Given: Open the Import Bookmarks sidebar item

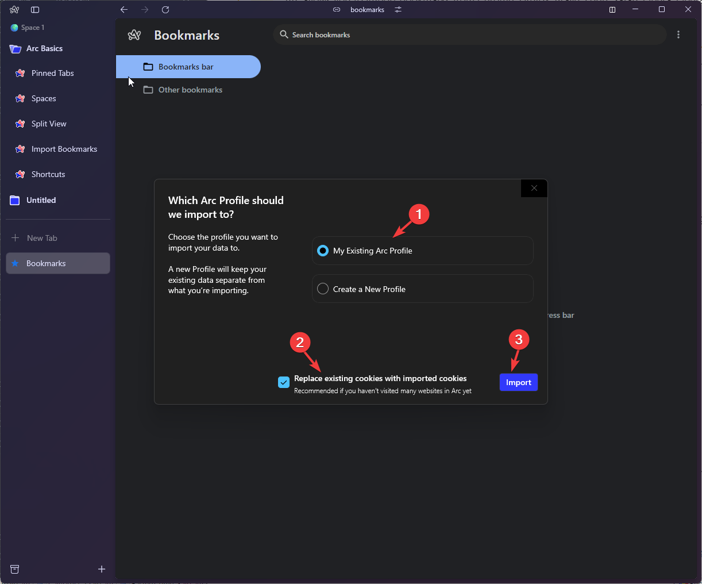Looking at the screenshot, I should 58,149.
